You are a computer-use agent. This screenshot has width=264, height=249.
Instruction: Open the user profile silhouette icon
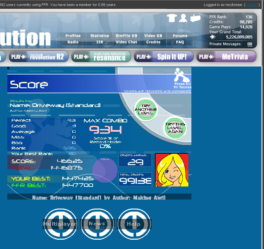(183, 18)
